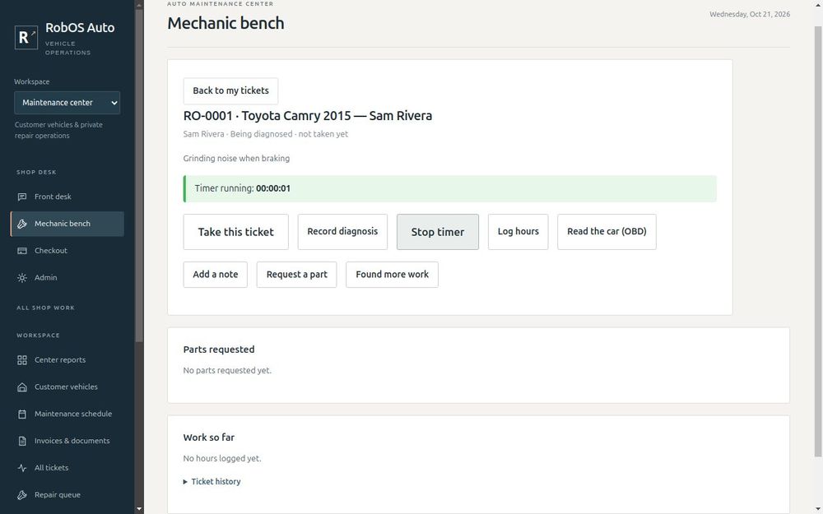
Task: Click the RobOS Auto logo icon
Action: click(x=26, y=37)
